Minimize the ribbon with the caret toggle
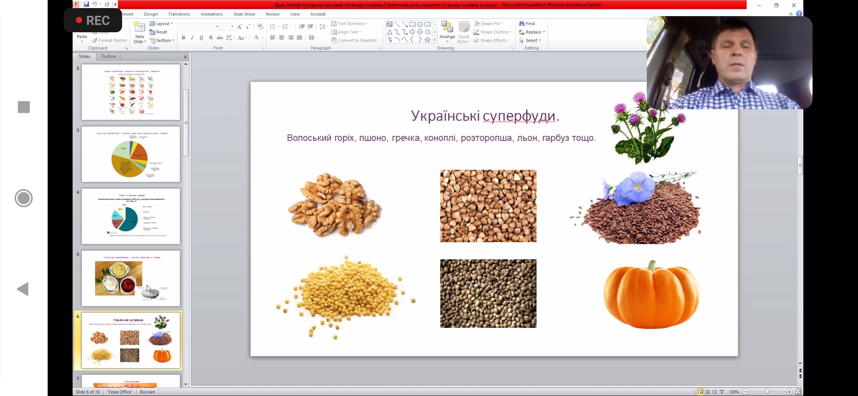 pyautogui.click(x=791, y=14)
